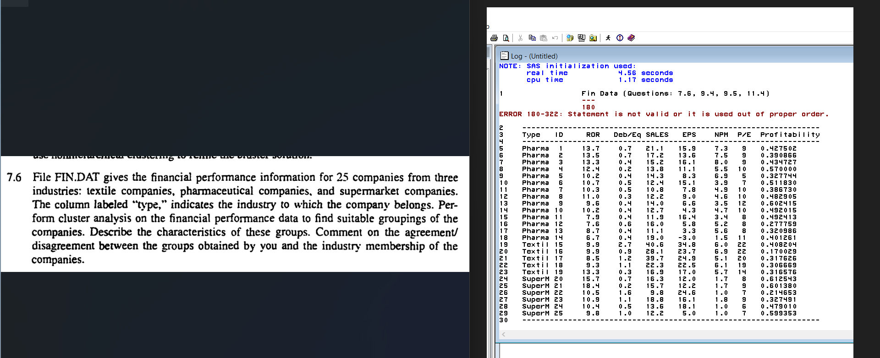Open SAS Help book icon
This screenshot has width=880, height=358.
pyautogui.click(x=631, y=38)
